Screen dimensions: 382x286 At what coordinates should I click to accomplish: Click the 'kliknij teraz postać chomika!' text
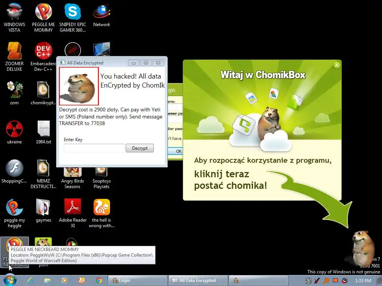[230, 180]
